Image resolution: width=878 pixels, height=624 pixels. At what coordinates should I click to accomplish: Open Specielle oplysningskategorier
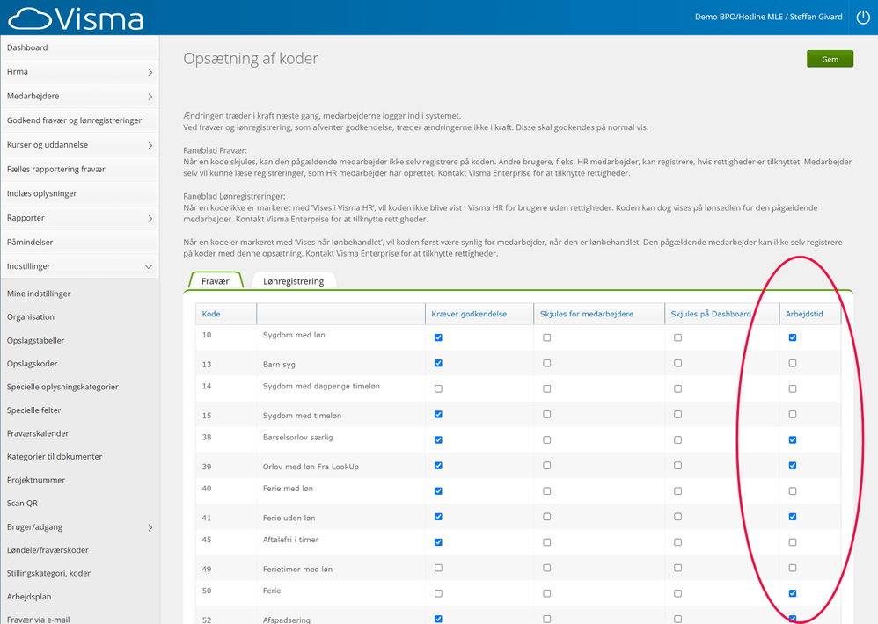pos(62,387)
